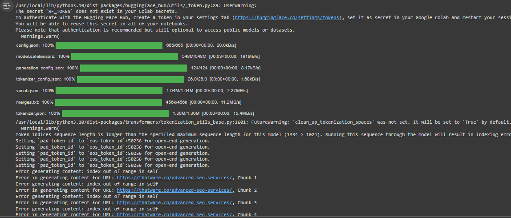Click the "1.04M/1.04M" download stats text
The width and height of the screenshot is (511, 218).
coord(207,91)
